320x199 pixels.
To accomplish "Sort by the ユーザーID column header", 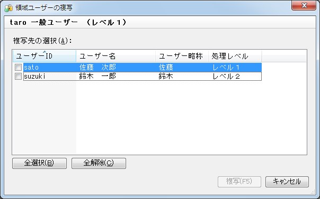I will [45, 56].
